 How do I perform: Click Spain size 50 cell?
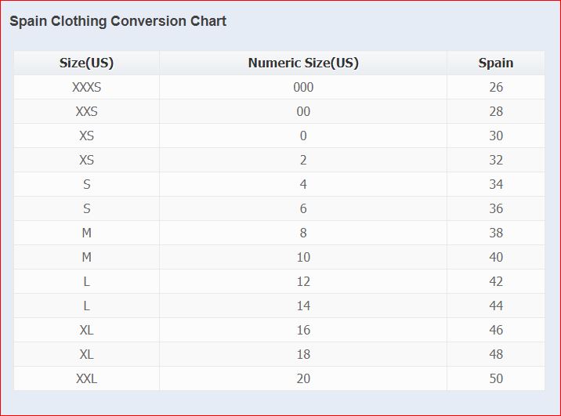click(496, 378)
